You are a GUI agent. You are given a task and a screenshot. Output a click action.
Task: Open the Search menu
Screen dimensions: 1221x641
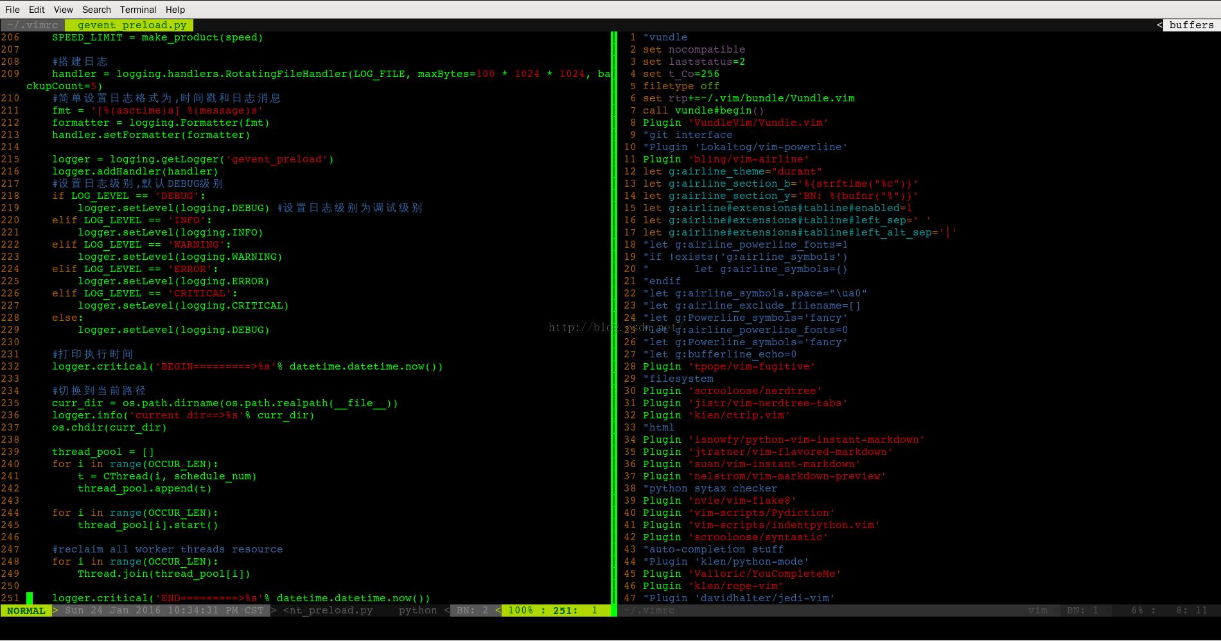point(96,10)
